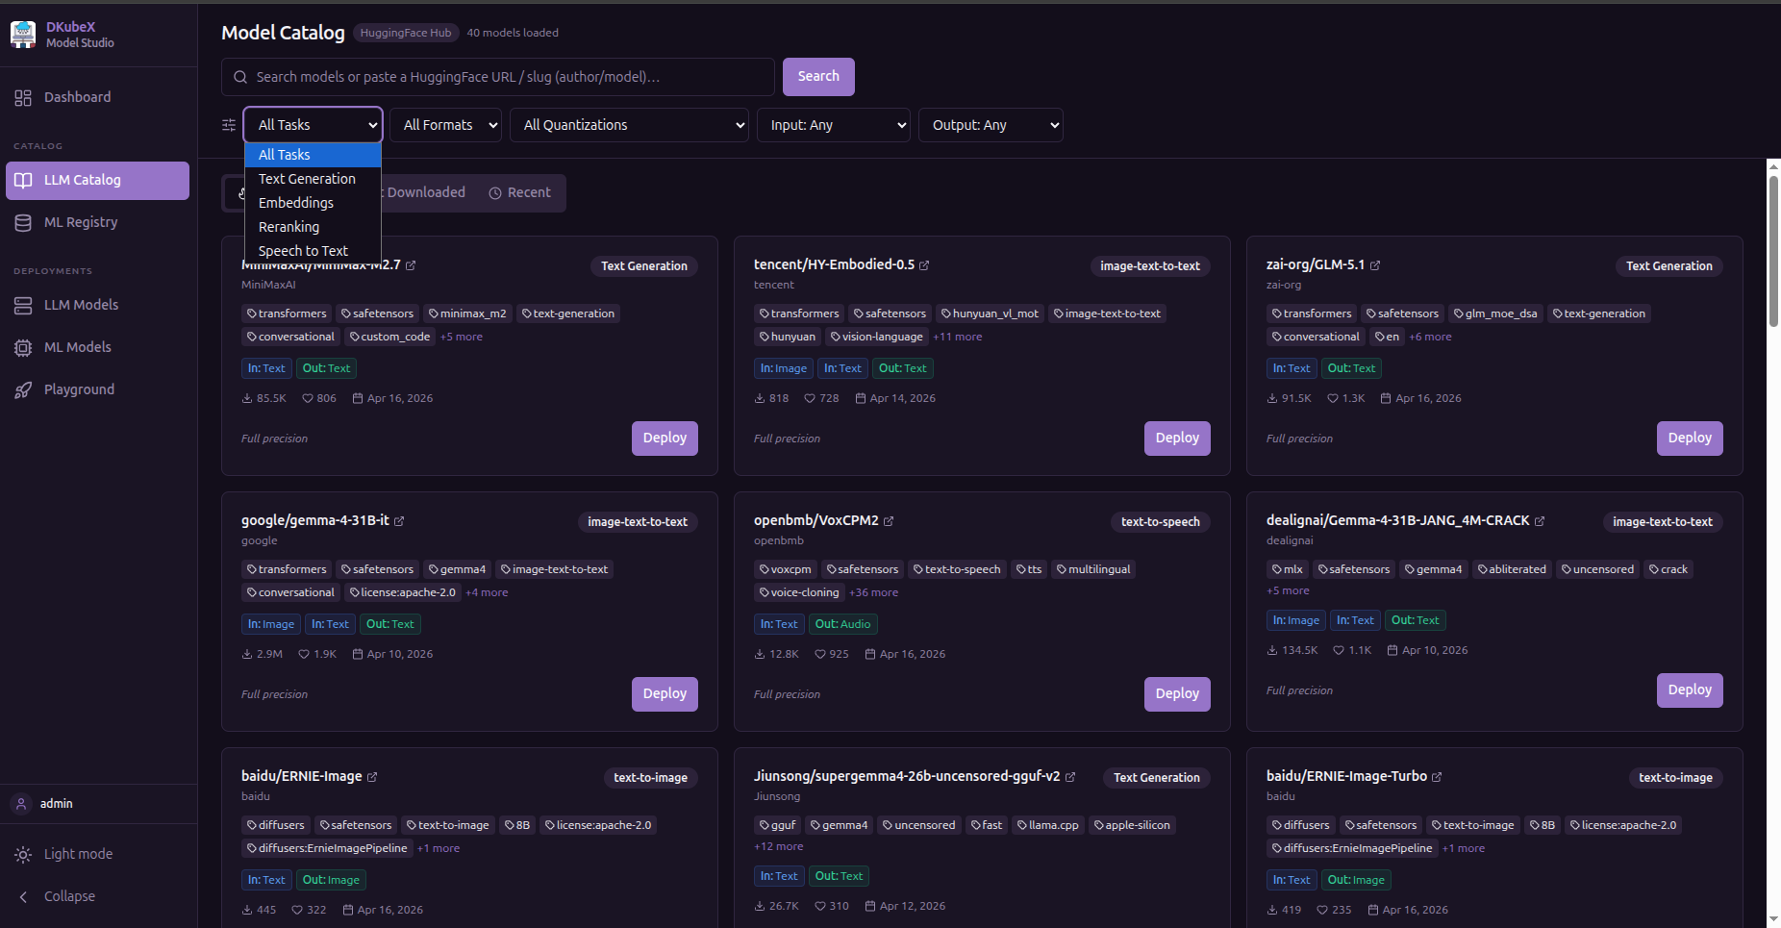Open openbmb/VoxCPM2 external link icon
The width and height of the screenshot is (1781, 928).
point(889,521)
